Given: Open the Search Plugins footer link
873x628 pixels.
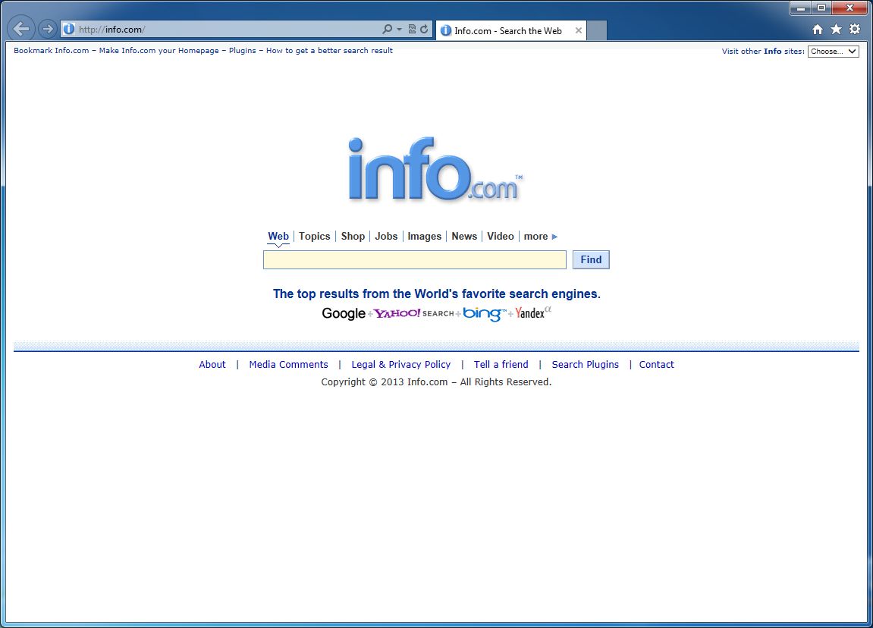Looking at the screenshot, I should pos(585,364).
